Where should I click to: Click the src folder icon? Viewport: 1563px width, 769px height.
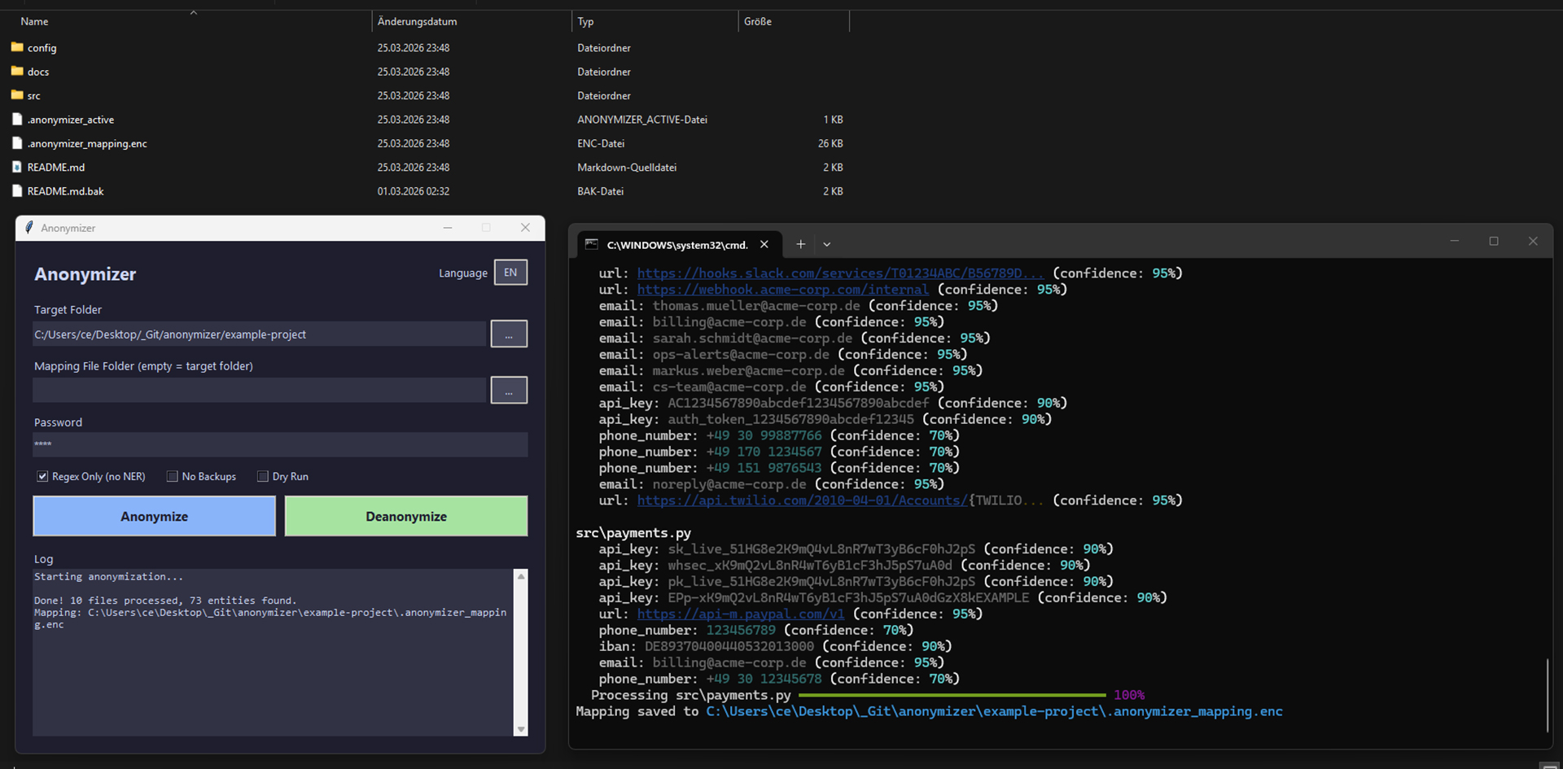point(17,95)
